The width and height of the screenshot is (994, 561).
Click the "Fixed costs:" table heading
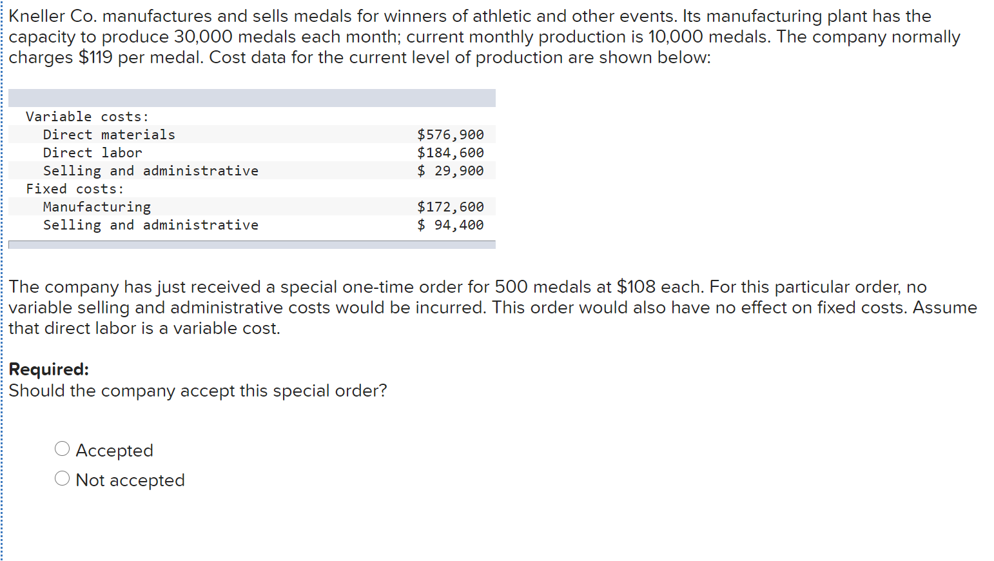tap(75, 189)
